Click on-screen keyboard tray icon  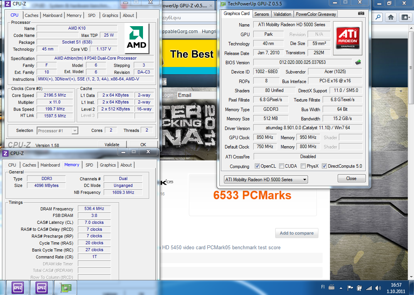tap(332, 287)
